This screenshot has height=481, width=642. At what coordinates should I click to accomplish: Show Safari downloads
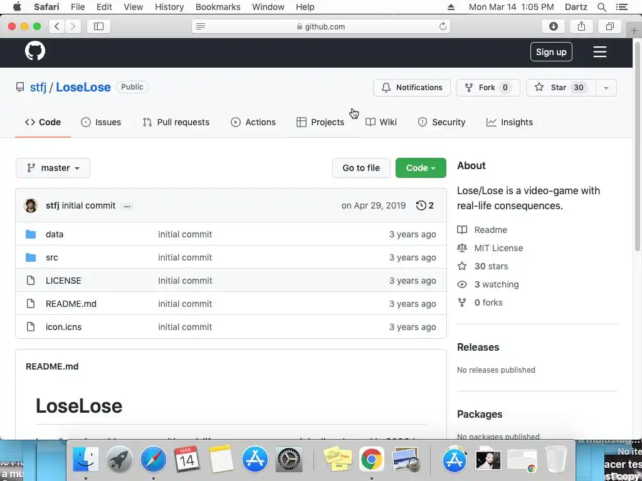553,26
